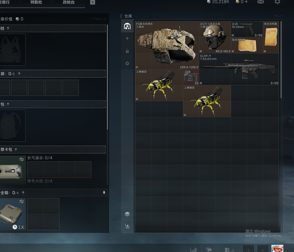Add premium currency with plus sign
The height and width of the screenshot is (252, 294).
tap(246, 2)
